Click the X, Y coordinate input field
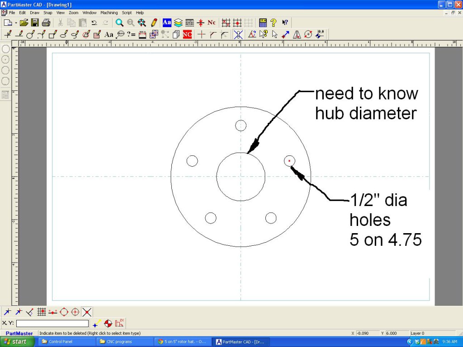Screen dimensions: 463x347 (52, 324)
